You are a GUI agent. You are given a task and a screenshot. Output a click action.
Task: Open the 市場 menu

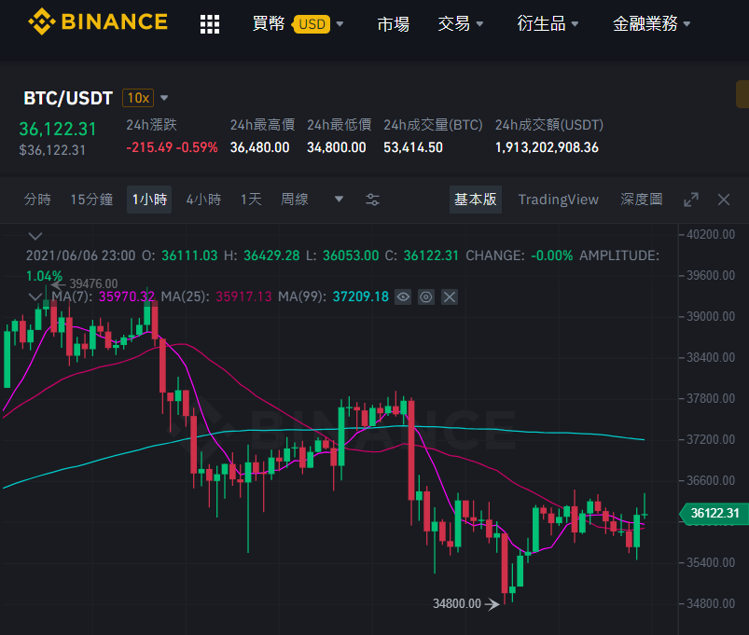(x=393, y=24)
